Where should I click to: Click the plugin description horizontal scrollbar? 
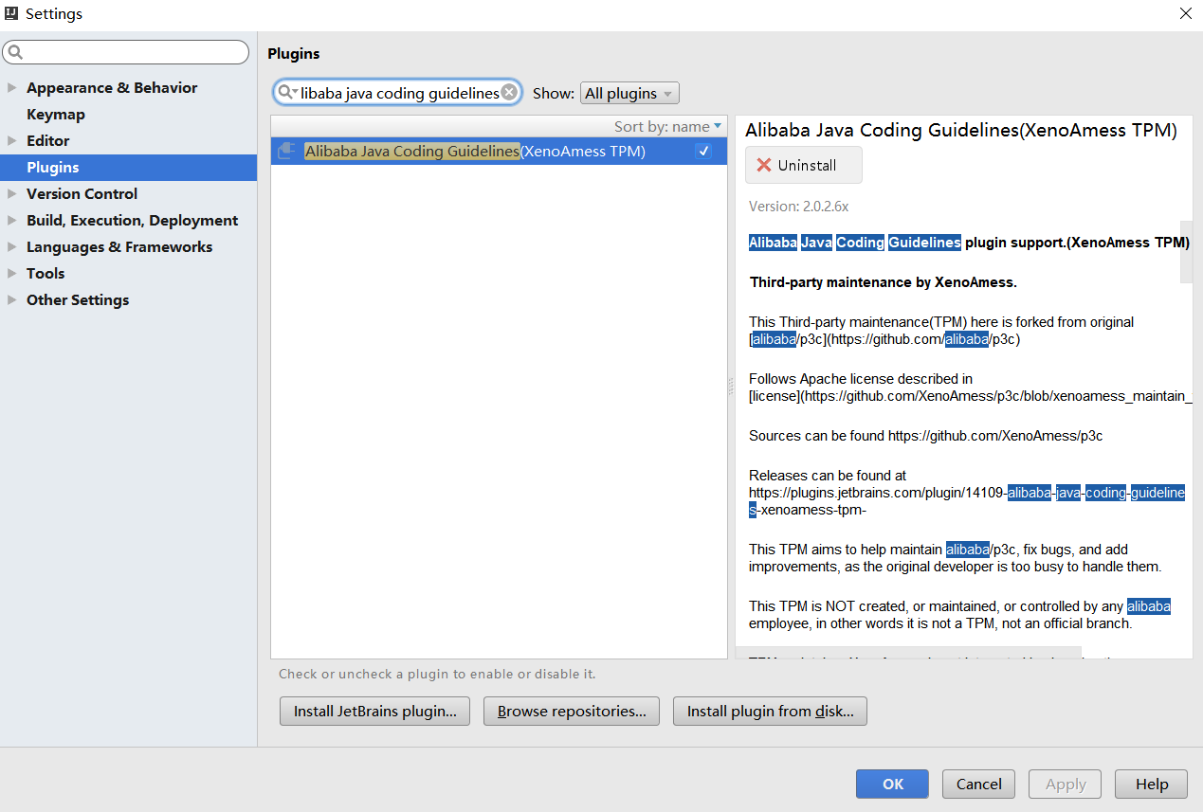click(908, 654)
